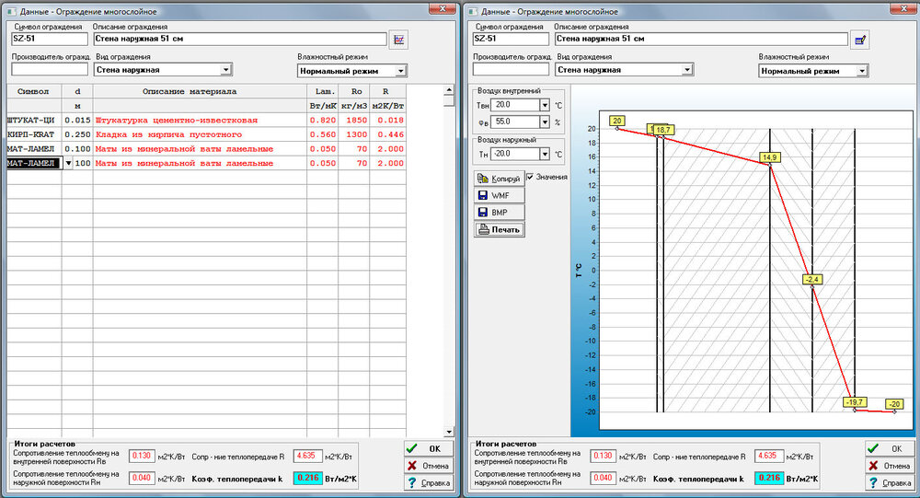The height and width of the screenshot is (498, 920).
Task: Save the graph as WMF
Action: [498, 195]
